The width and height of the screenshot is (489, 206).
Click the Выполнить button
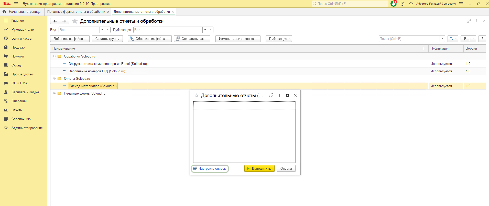coord(259,168)
